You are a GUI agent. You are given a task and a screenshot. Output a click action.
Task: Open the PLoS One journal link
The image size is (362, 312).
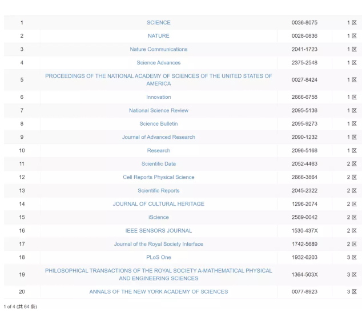click(159, 257)
